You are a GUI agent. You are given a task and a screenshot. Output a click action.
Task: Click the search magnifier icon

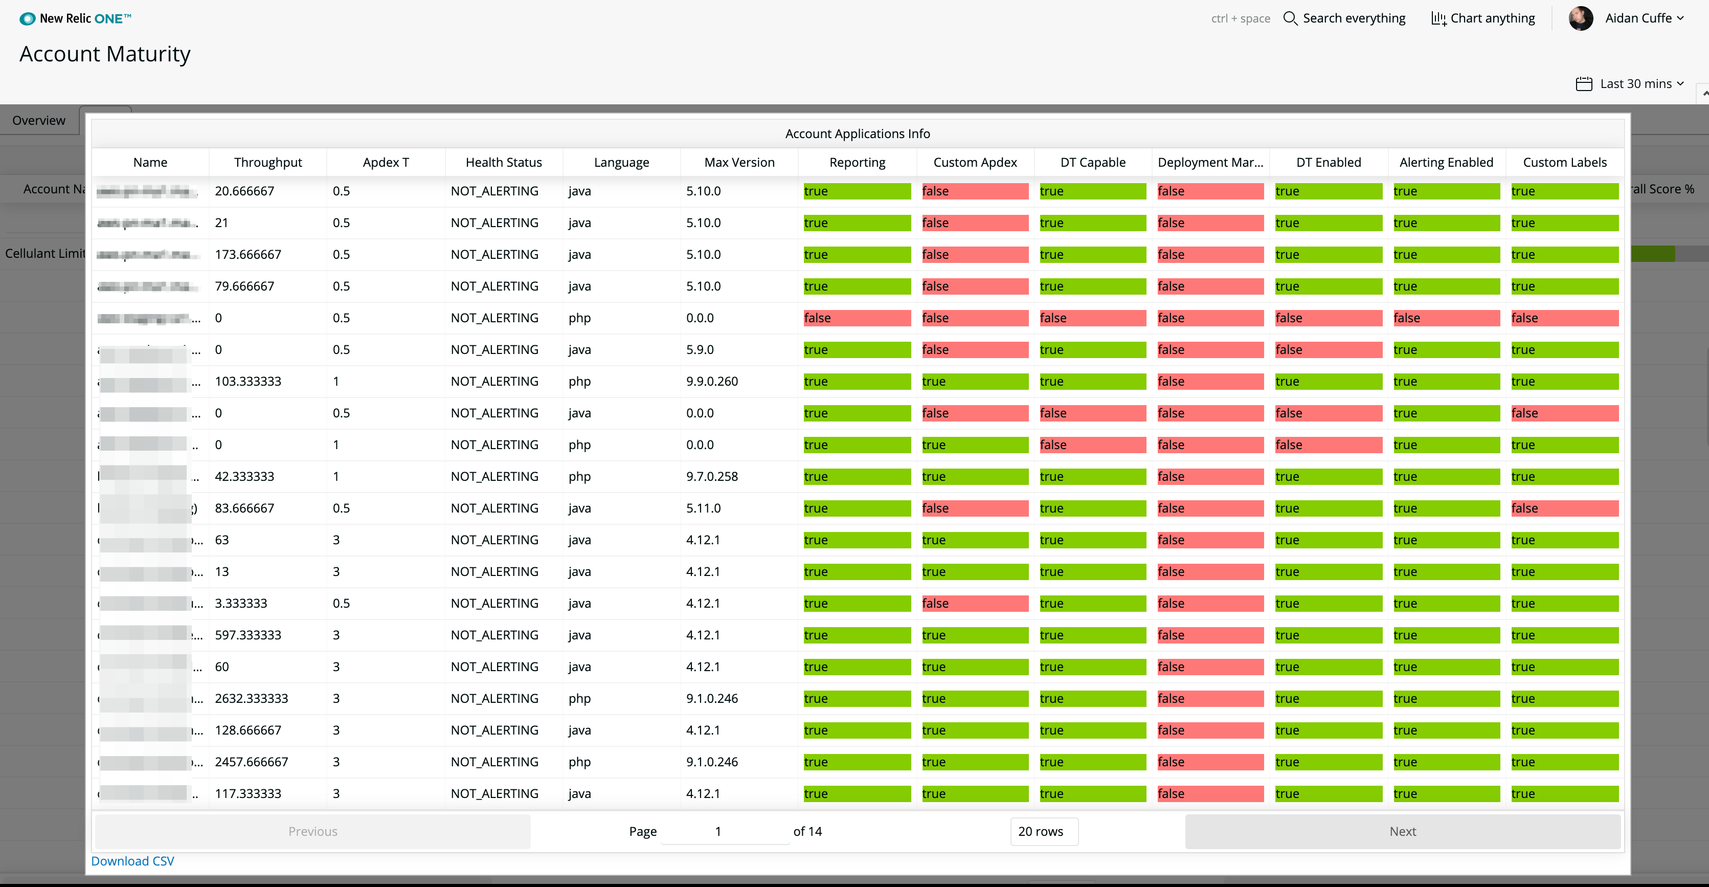coord(1290,18)
